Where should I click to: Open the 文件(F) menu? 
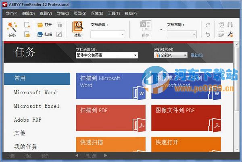pos(12,13)
